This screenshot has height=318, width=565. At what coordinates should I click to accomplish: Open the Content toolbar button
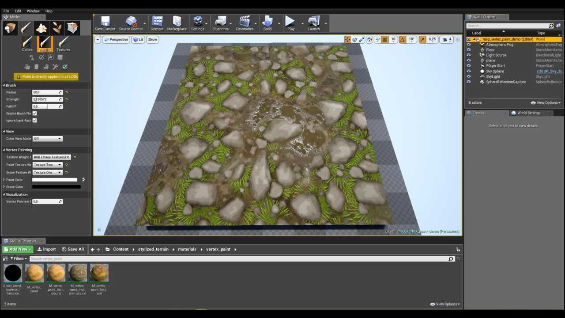pos(157,23)
